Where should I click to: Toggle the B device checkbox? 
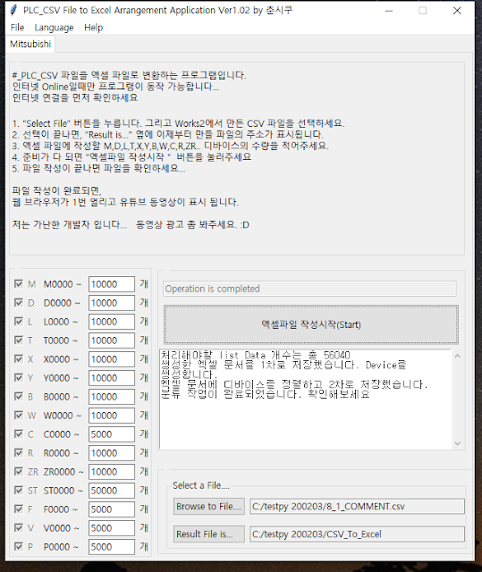click(x=18, y=396)
